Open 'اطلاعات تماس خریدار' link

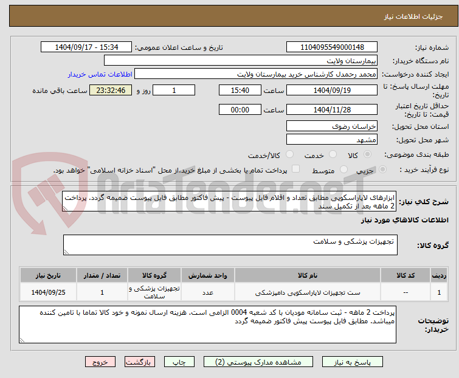(x=100, y=74)
